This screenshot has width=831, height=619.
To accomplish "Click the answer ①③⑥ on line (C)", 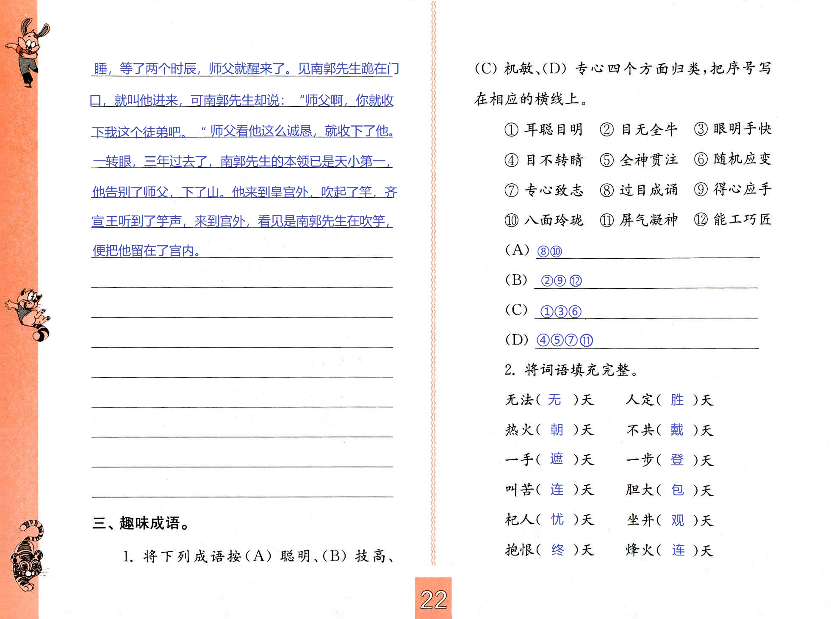I will click(x=561, y=312).
